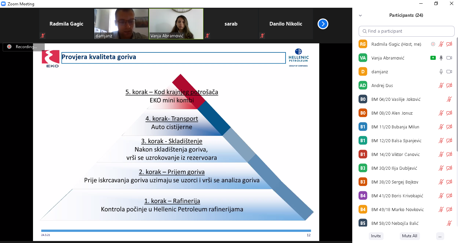This screenshot has height=243, width=458.
Task: Select the damjanz video thumbnail
Action: point(121,24)
